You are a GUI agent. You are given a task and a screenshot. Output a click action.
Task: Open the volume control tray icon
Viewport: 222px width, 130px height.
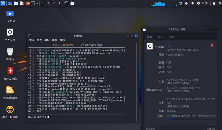point(187,3)
